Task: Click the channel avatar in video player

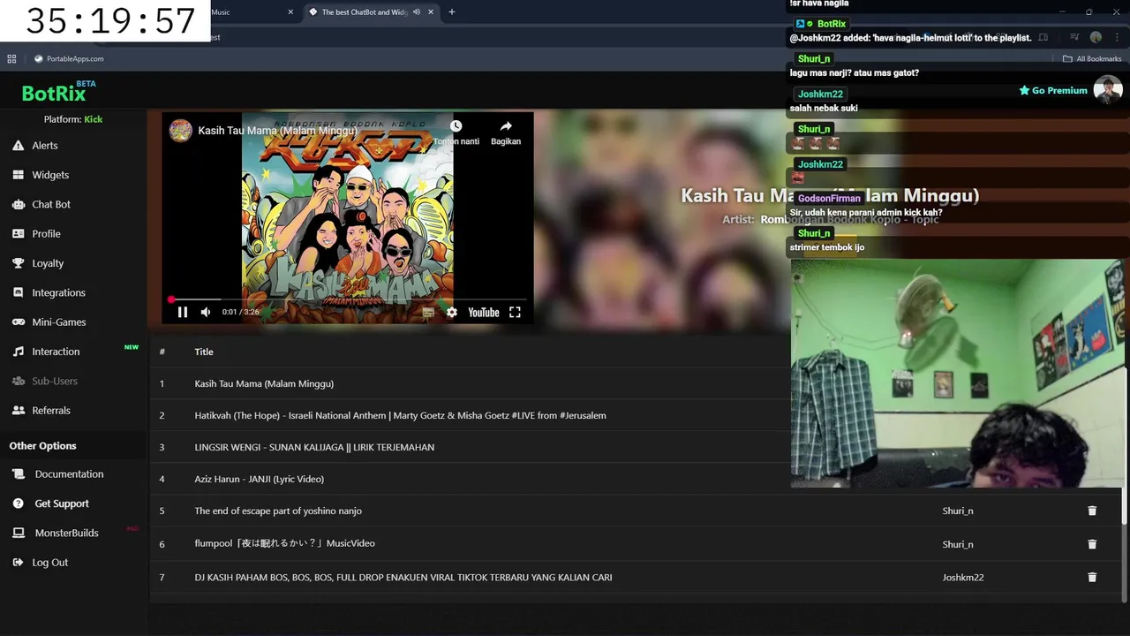Action: point(181,131)
